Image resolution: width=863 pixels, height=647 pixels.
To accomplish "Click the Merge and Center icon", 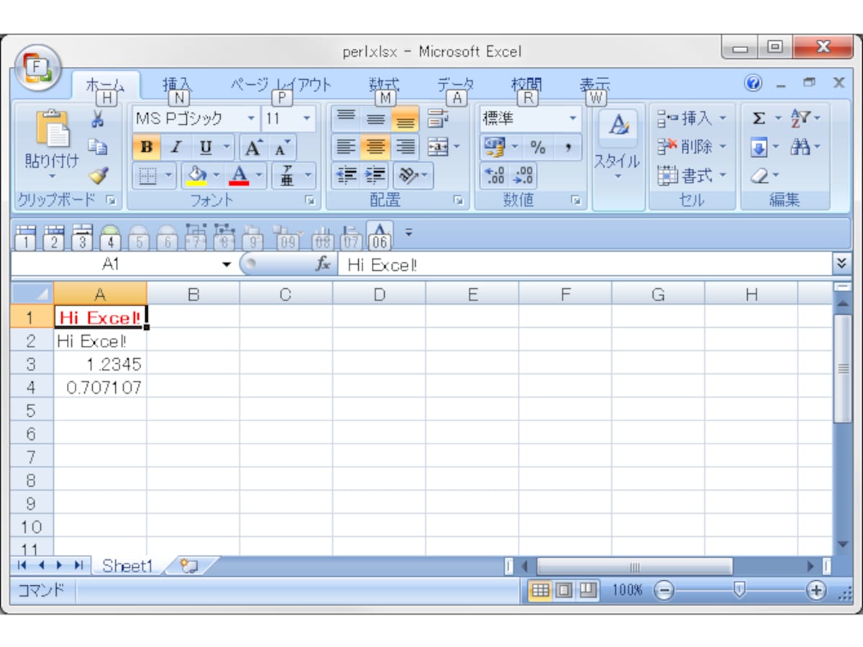I will (437, 147).
